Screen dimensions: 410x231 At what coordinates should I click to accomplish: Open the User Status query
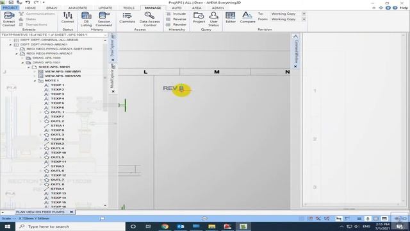(213, 19)
